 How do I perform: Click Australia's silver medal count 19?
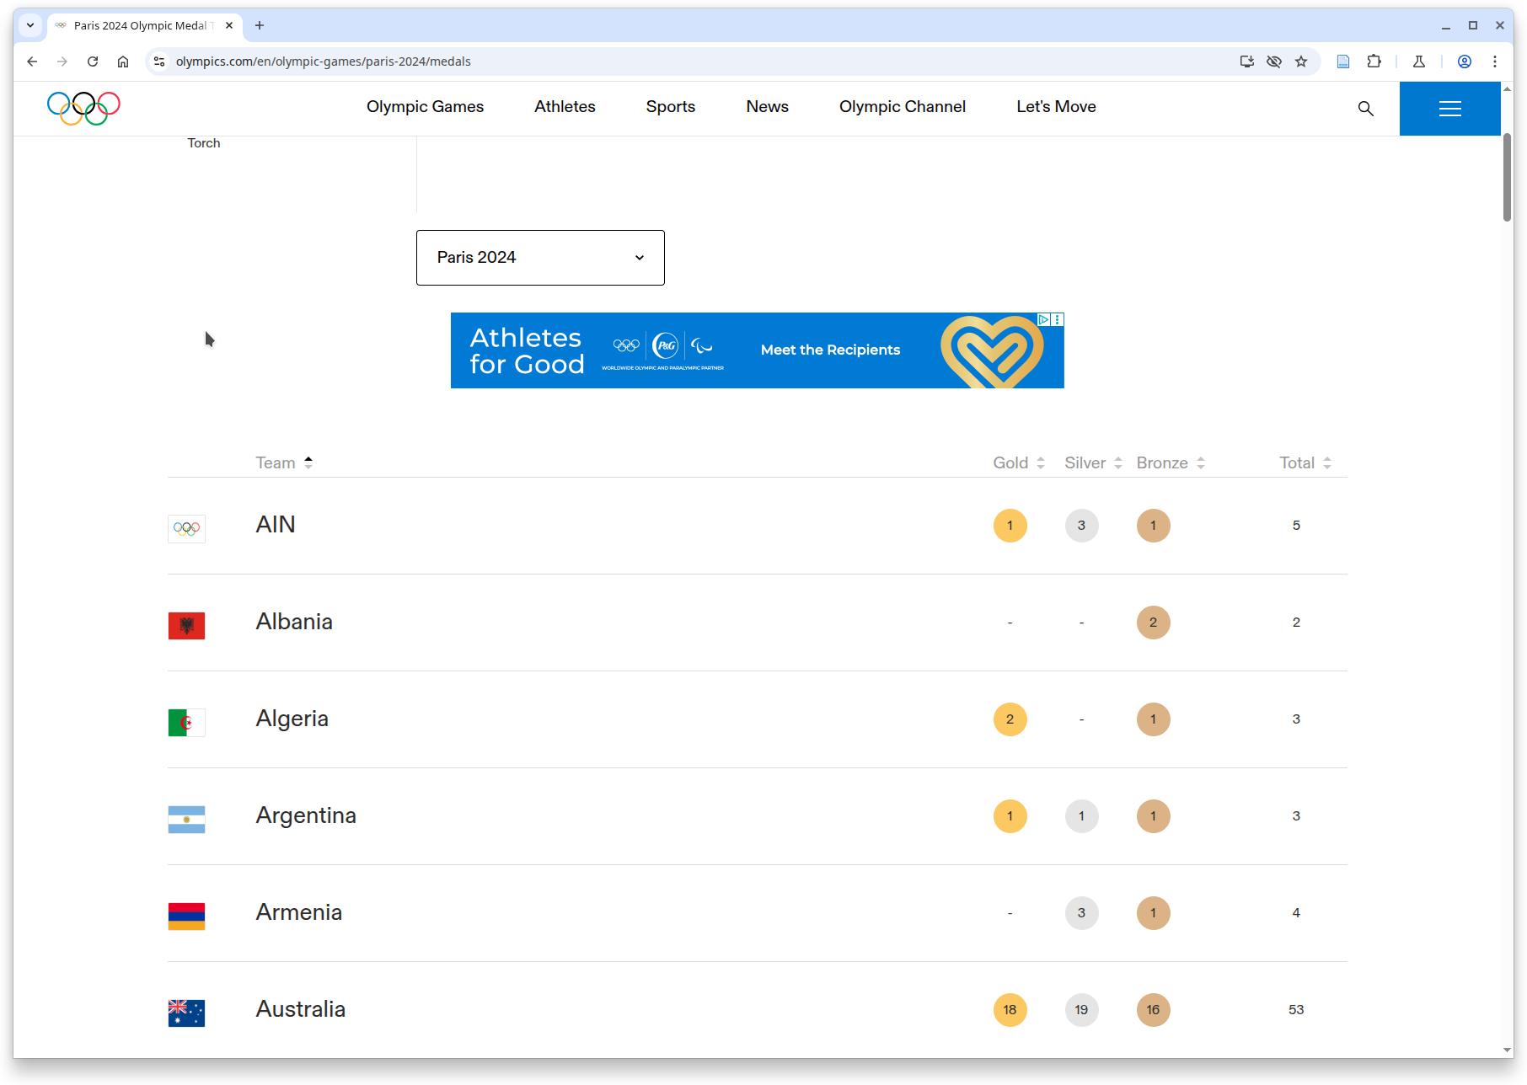[x=1081, y=1010]
